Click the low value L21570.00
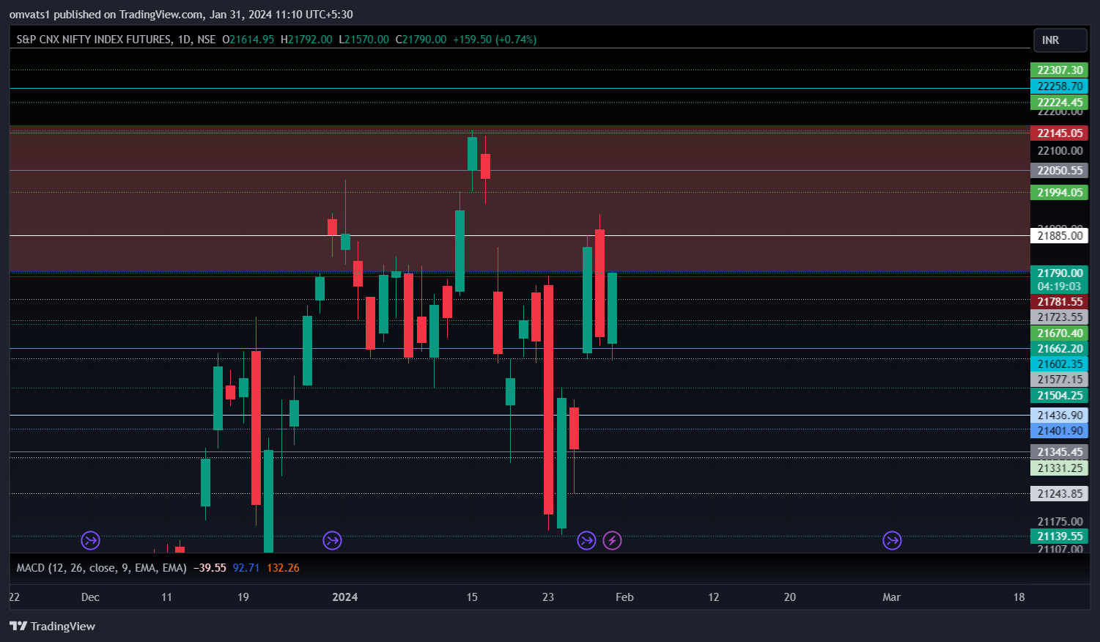The height and width of the screenshot is (642, 1100). tap(363, 40)
